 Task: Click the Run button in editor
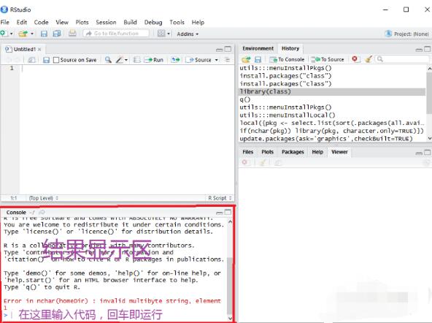(x=154, y=60)
